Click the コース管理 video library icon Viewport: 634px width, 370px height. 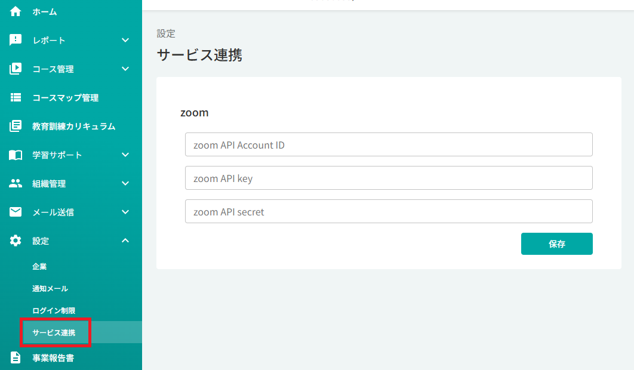point(16,69)
